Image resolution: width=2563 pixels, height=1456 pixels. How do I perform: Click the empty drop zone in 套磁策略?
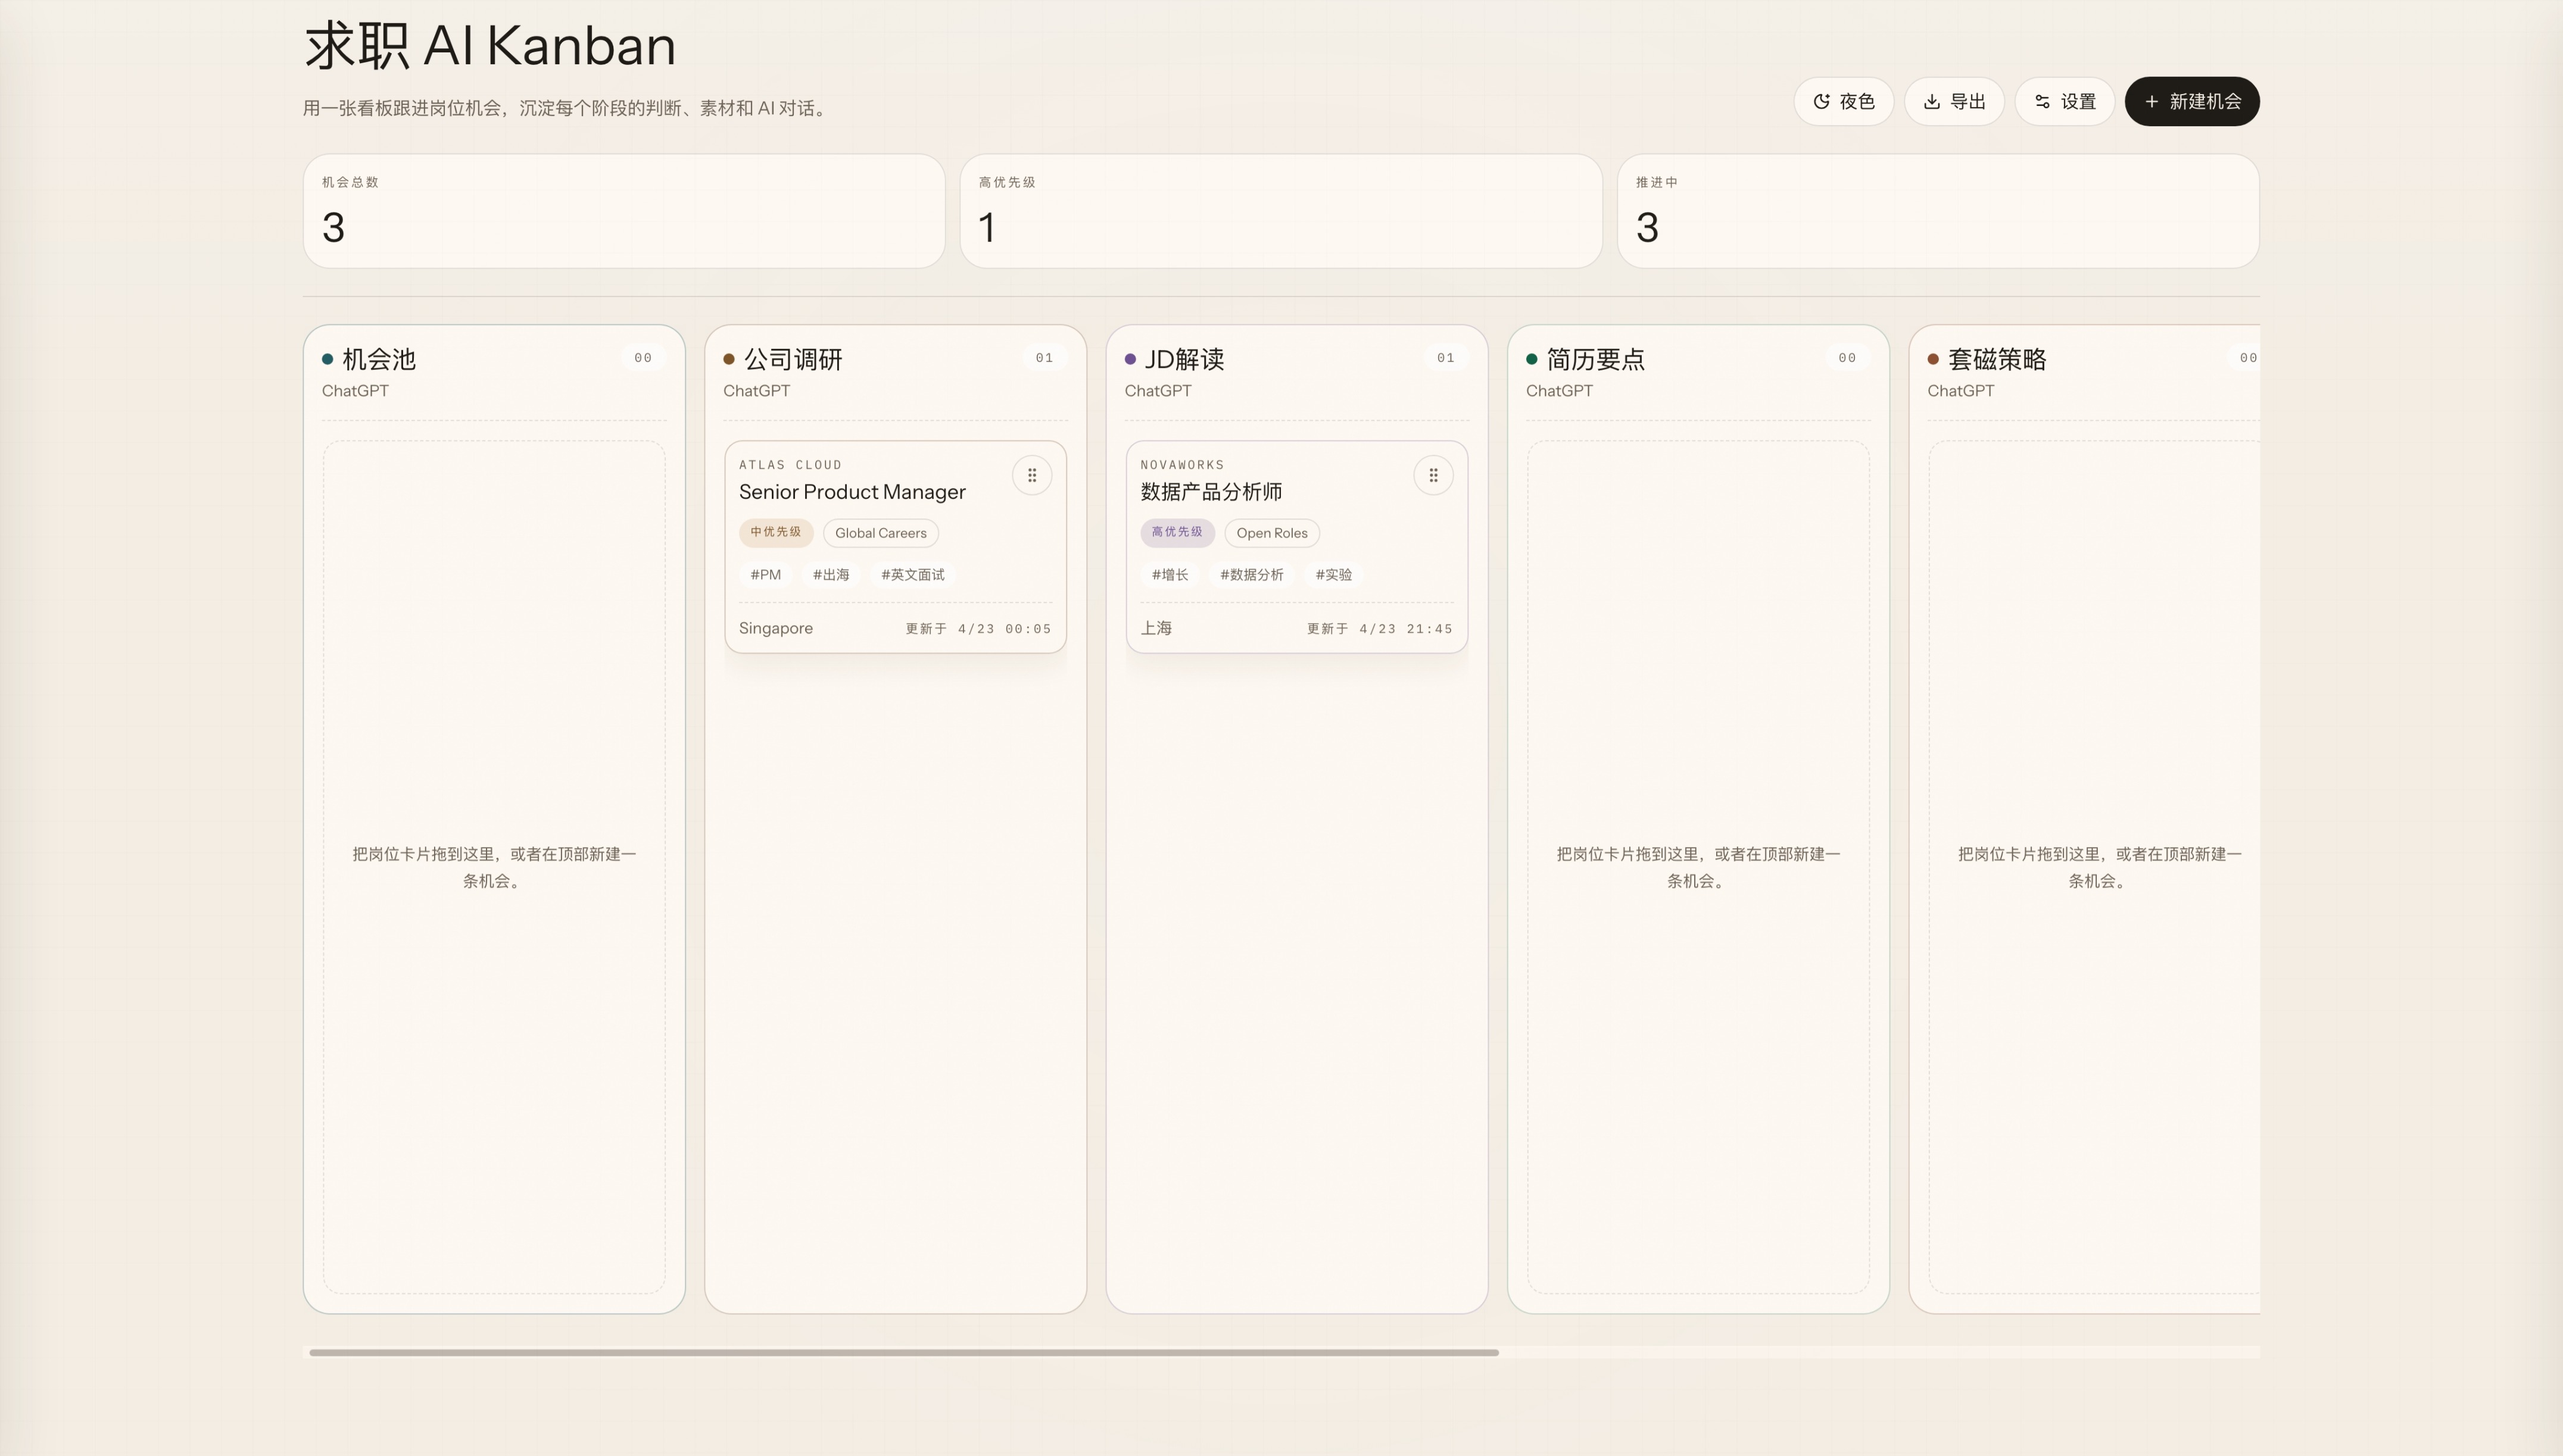(2094, 867)
